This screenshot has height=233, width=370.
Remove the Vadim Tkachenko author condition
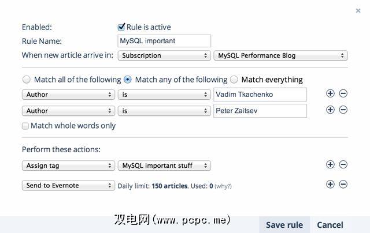point(343,93)
